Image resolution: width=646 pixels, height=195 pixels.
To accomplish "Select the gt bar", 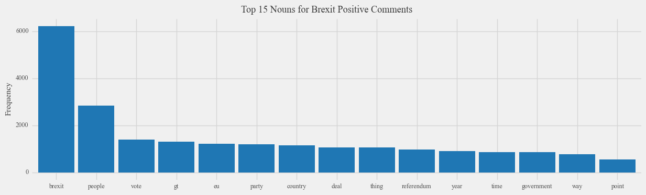I will pos(177,157).
